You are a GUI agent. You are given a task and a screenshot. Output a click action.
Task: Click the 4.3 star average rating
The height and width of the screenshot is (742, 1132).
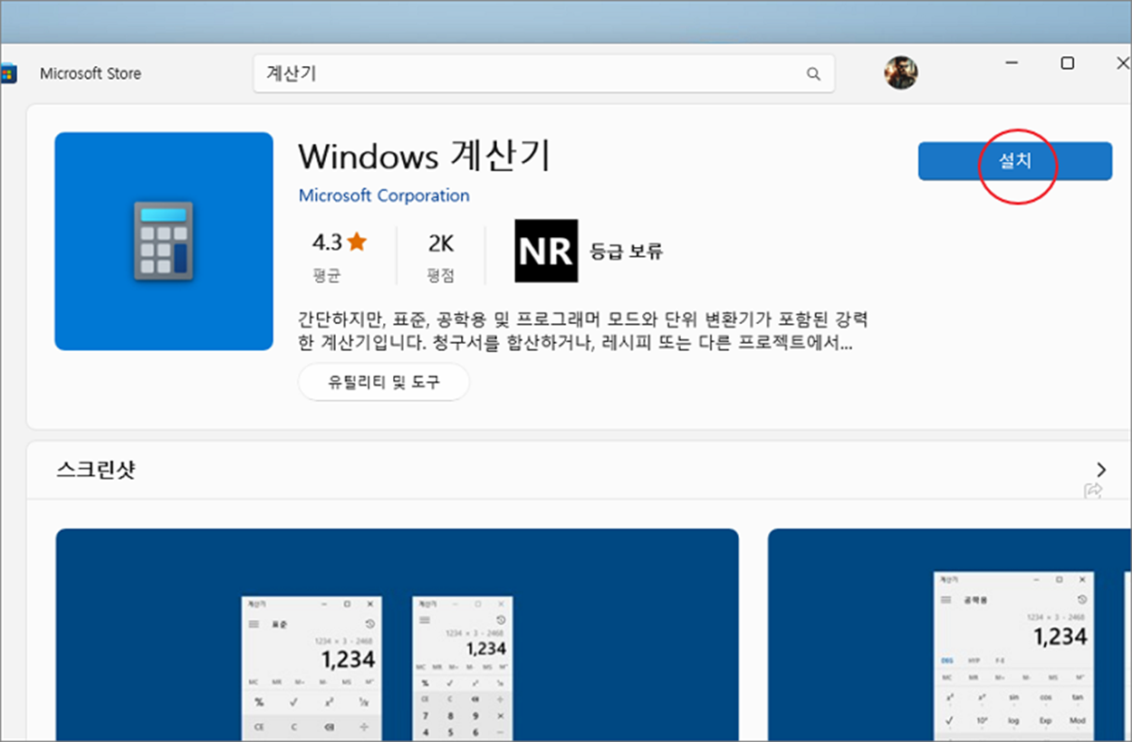point(340,243)
